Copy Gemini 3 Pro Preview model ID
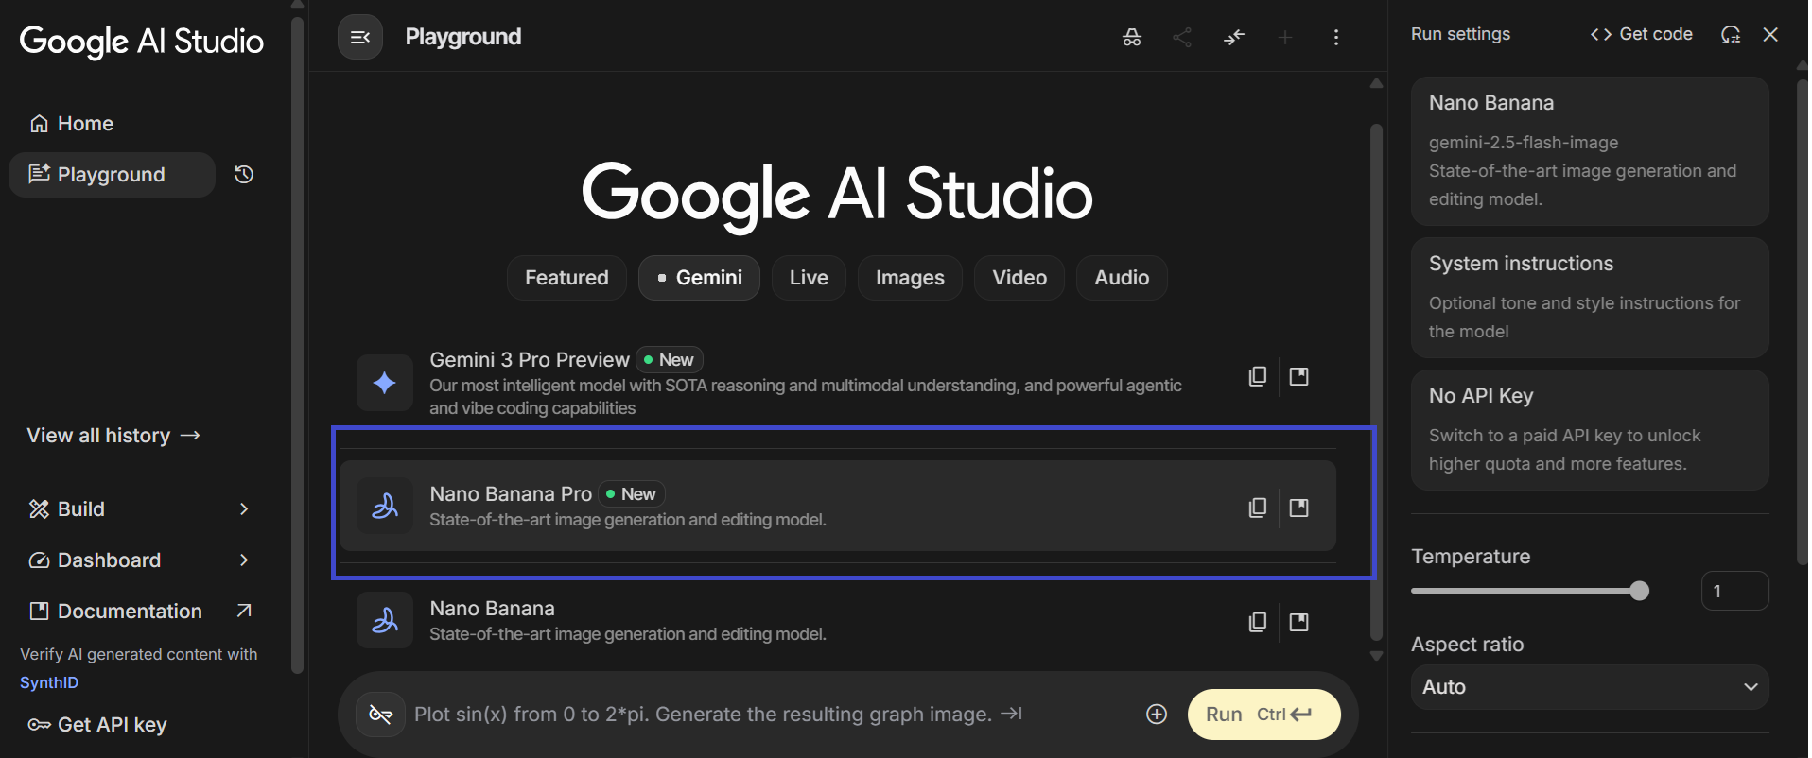The image size is (1812, 758). pyautogui.click(x=1257, y=376)
